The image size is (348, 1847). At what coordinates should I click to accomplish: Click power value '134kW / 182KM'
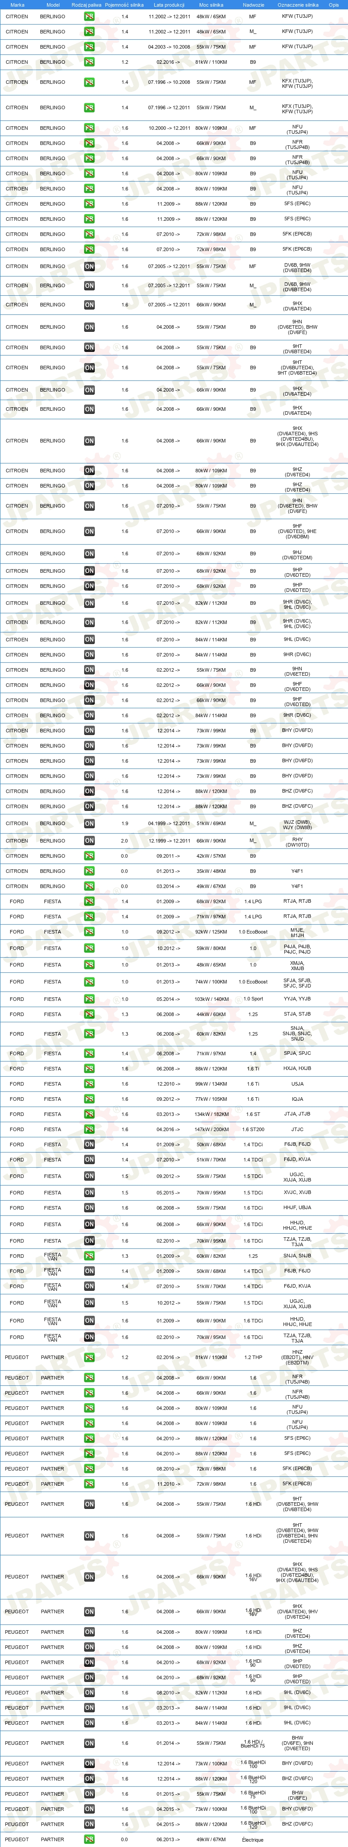tap(211, 1114)
